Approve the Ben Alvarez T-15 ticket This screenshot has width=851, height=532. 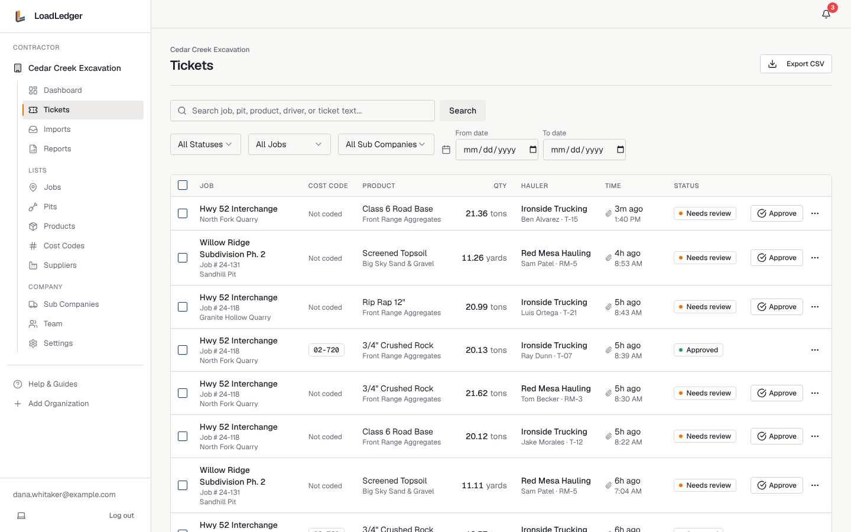[777, 213]
